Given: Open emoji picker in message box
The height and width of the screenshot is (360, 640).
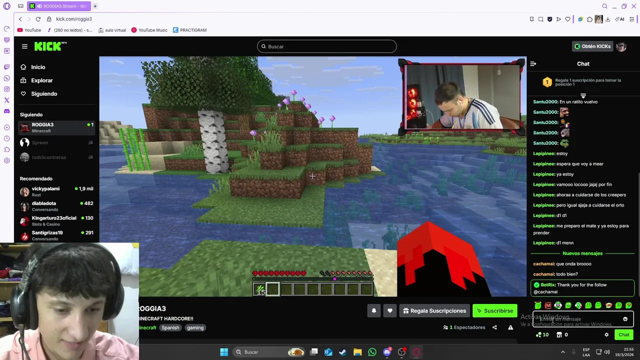Looking at the screenshot, I should click(x=625, y=319).
